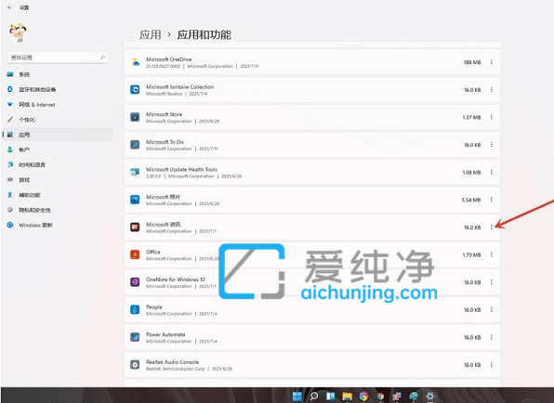554x403 pixels.
Task: Open 网络 & Internet settings category
Action: pos(58,105)
